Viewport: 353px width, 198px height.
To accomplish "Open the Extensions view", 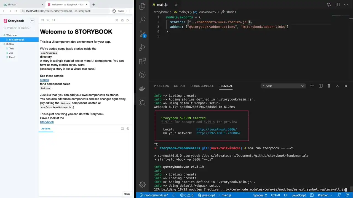I will tap(142, 61).
